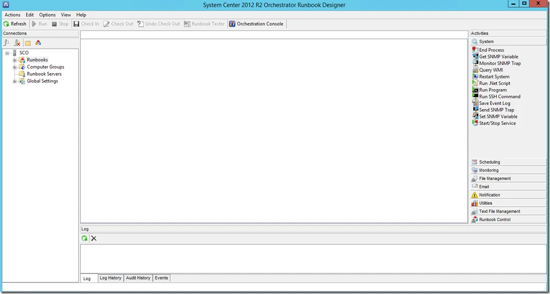Expand the Runbooks tree node
This screenshot has width=550, height=294.
pos(15,60)
